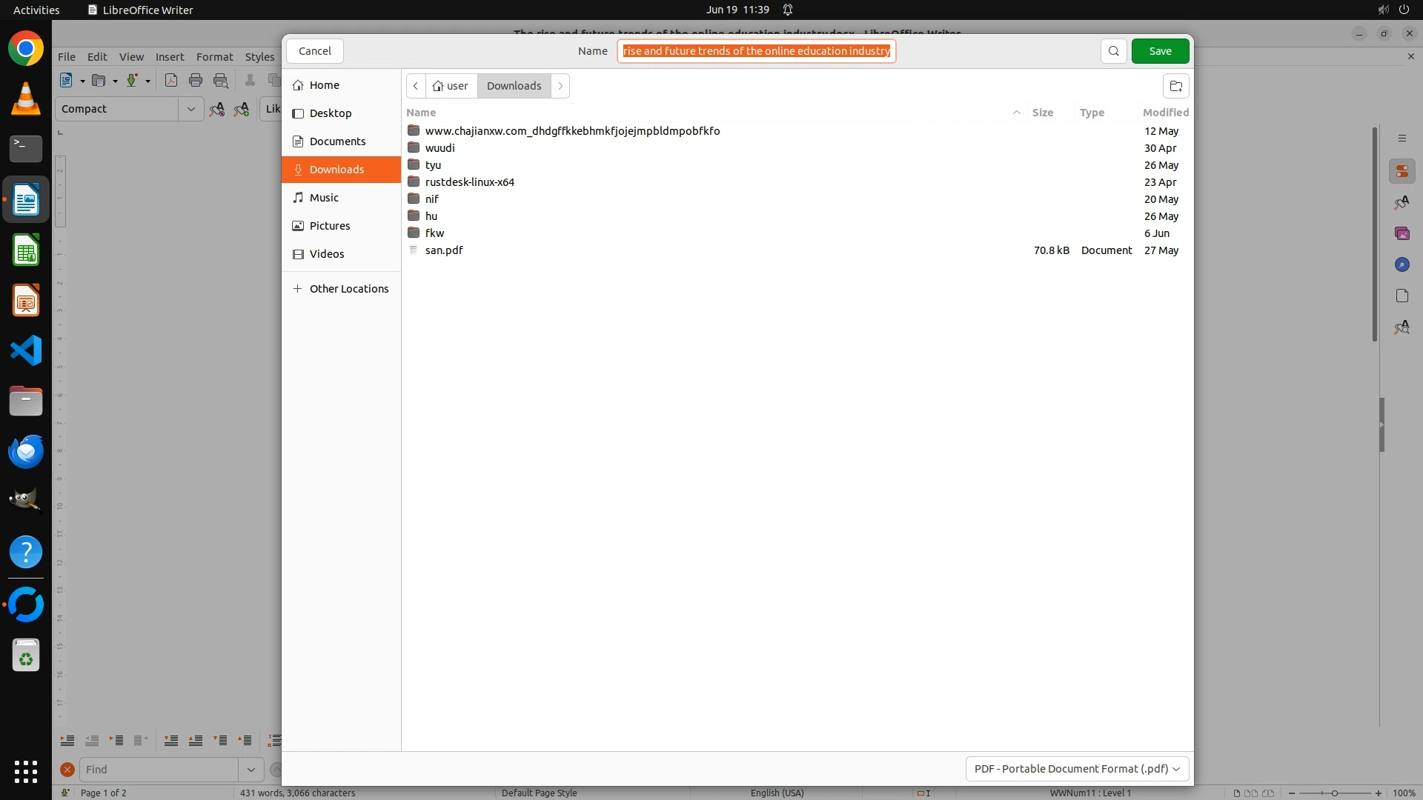Viewport: 1423px width, 800px height.
Task: Close the Find toolbar with red X
Action: click(67, 770)
